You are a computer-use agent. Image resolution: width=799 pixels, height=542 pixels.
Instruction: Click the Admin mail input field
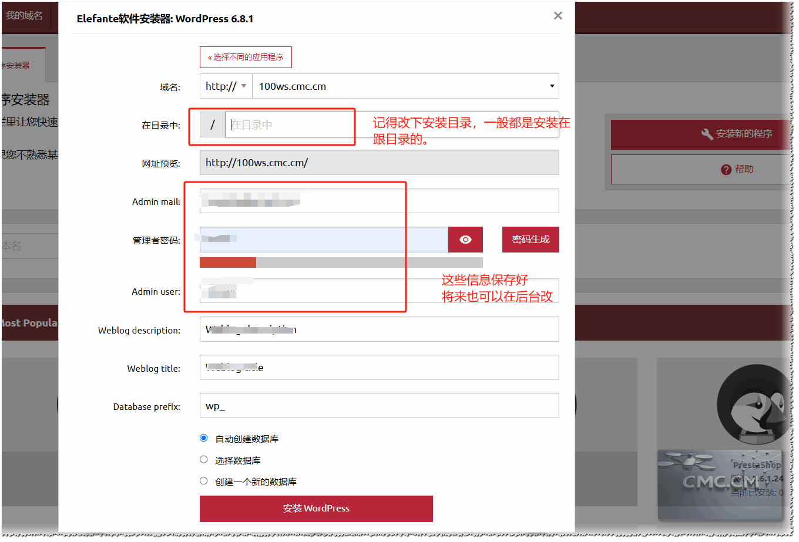(x=379, y=201)
